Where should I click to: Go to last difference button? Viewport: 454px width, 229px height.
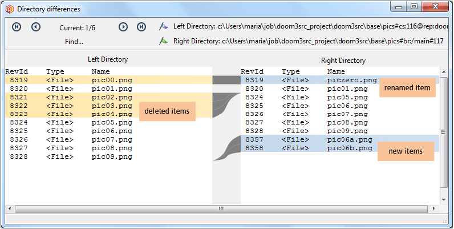pos(141,27)
